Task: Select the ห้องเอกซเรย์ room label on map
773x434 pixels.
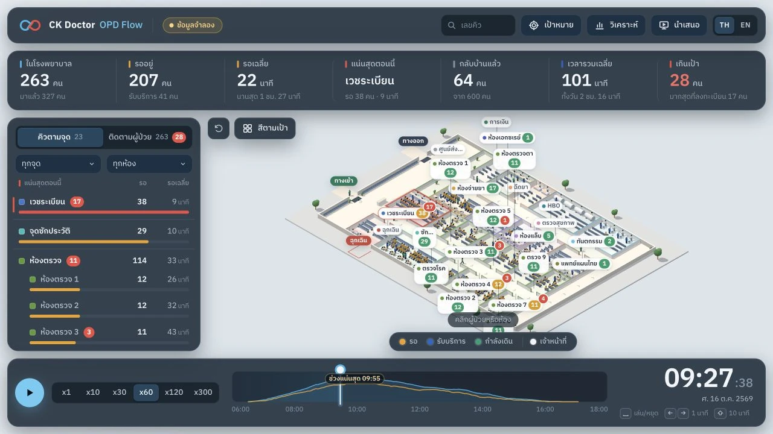Action: coord(507,137)
